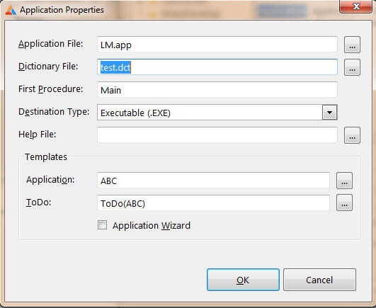Browse for the Application template
The height and width of the screenshot is (308, 376).
coord(344,181)
